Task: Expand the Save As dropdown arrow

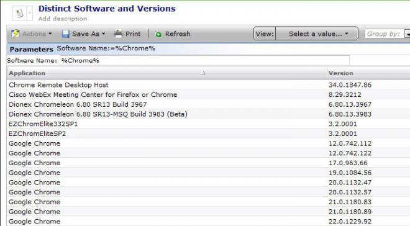Action: pos(103,34)
